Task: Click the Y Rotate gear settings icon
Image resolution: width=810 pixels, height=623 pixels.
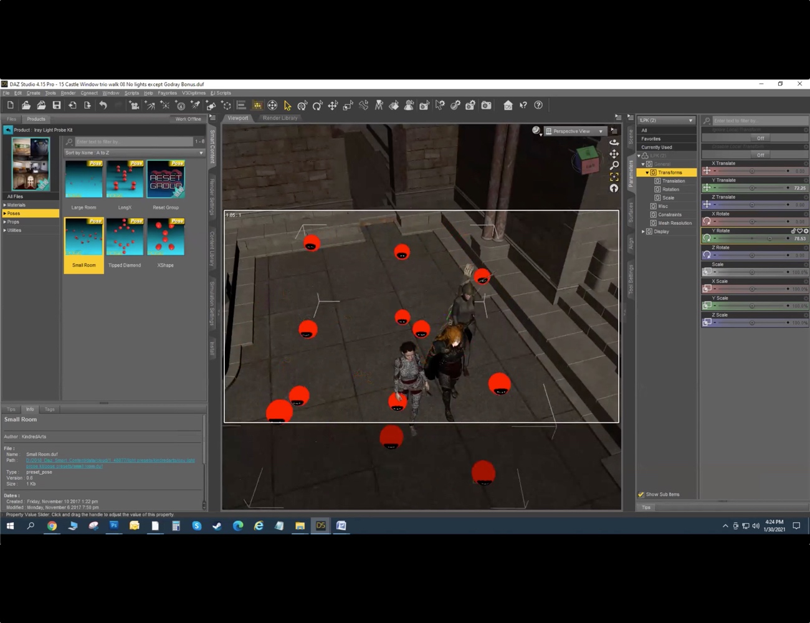Action: pyautogui.click(x=806, y=231)
